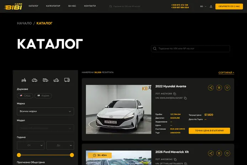Open the 2022 Hyundai Avante title
The height and width of the screenshot is (165, 247).
(171, 86)
